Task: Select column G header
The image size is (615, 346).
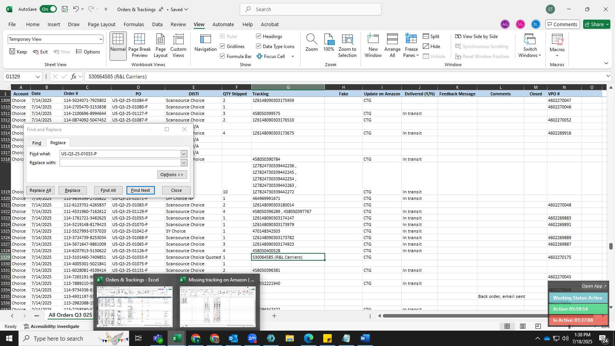Action: point(288,87)
